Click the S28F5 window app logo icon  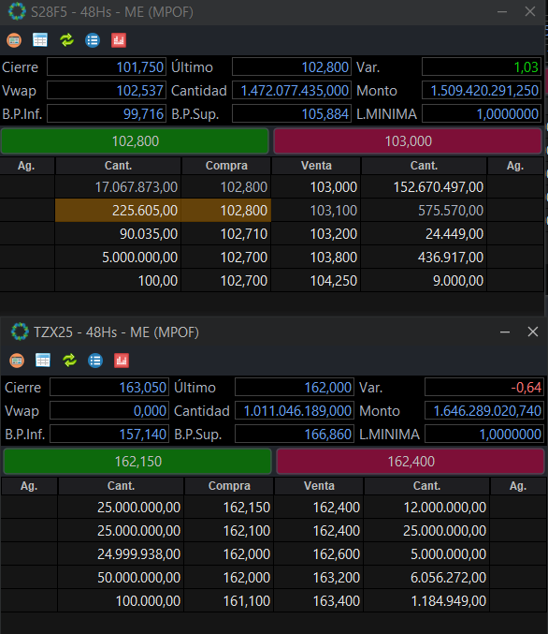(x=17, y=11)
